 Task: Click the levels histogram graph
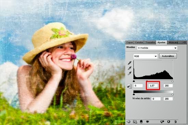pyautogui.click(x=153, y=70)
